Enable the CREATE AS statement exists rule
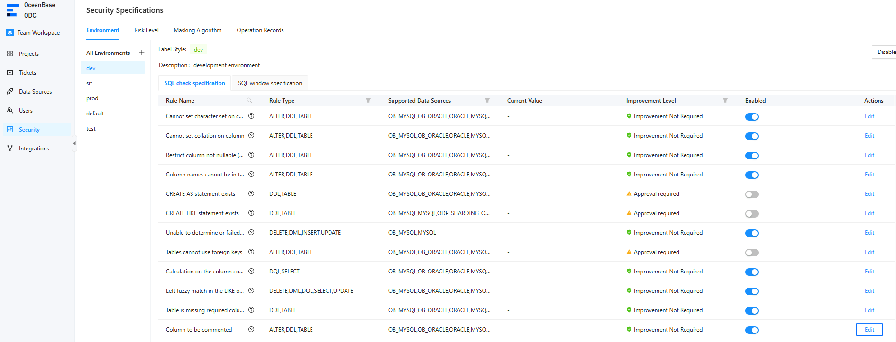Viewport: 896px width, 342px height. (x=751, y=194)
